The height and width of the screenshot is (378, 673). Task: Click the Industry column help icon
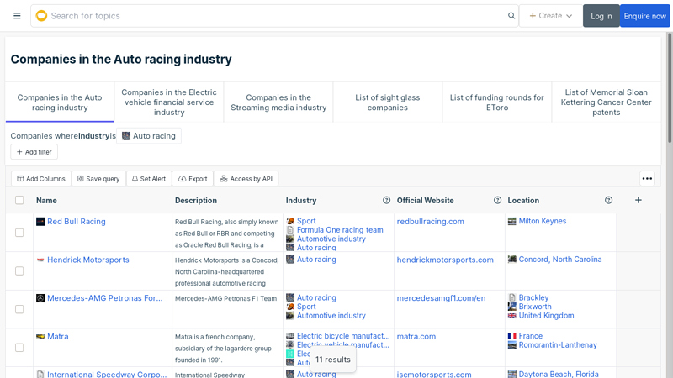[386, 200]
